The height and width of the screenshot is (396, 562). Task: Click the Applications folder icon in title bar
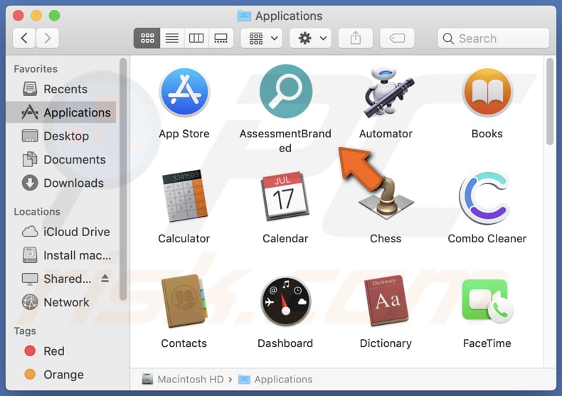(x=244, y=16)
